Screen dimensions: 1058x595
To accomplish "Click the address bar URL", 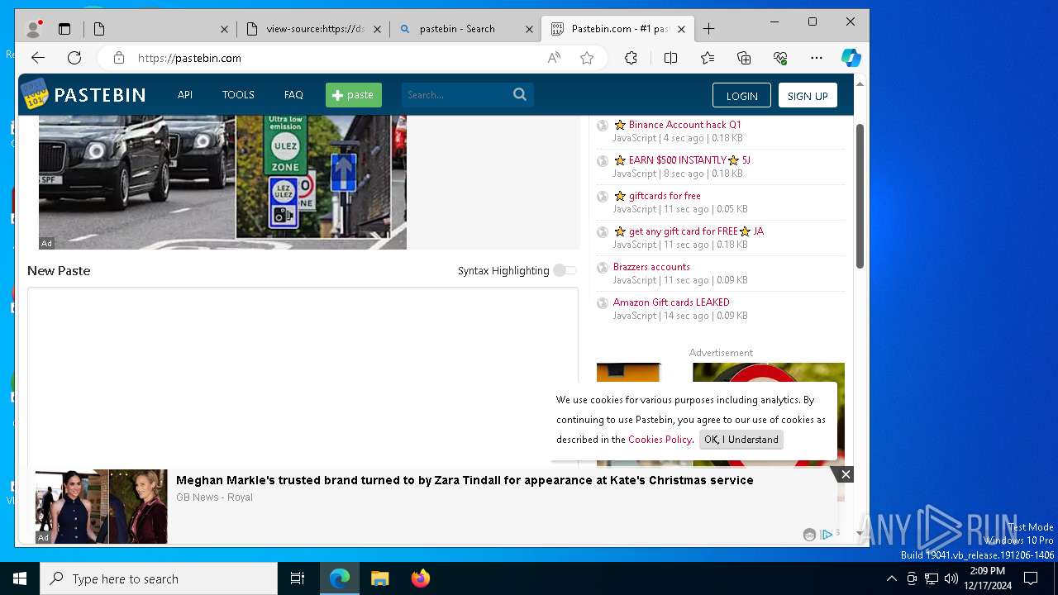I will click(x=189, y=58).
